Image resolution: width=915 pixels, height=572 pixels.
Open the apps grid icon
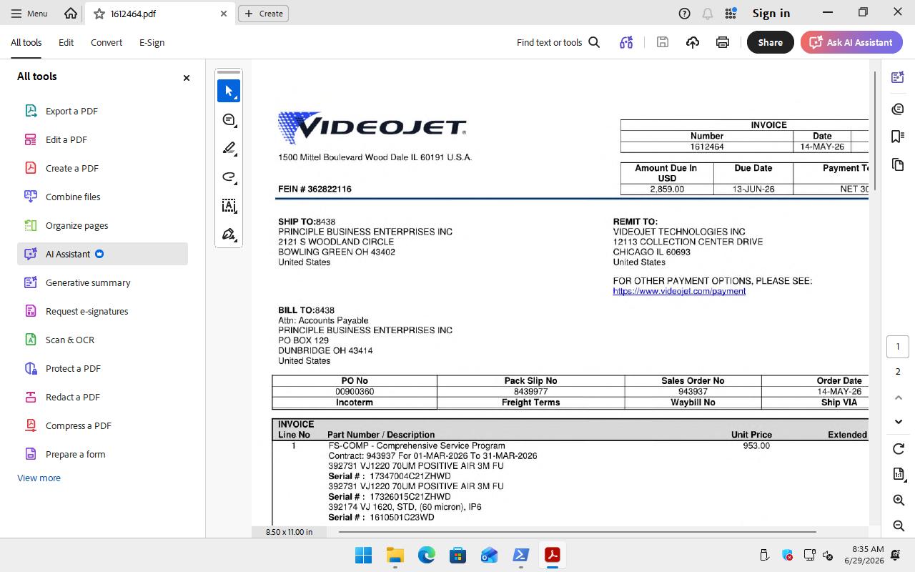tap(731, 14)
